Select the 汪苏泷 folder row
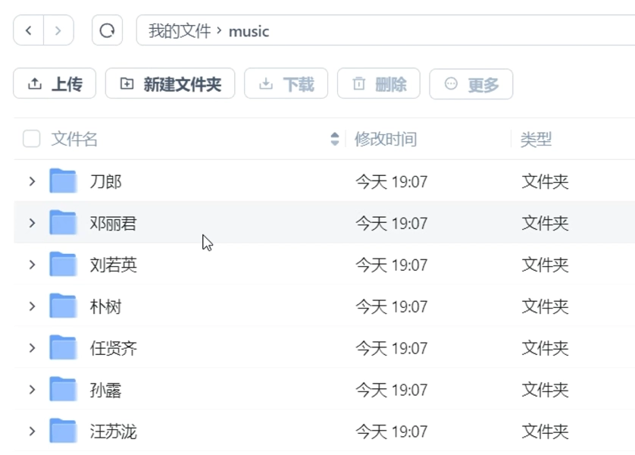Screen dimensions: 635x455 click(324, 431)
